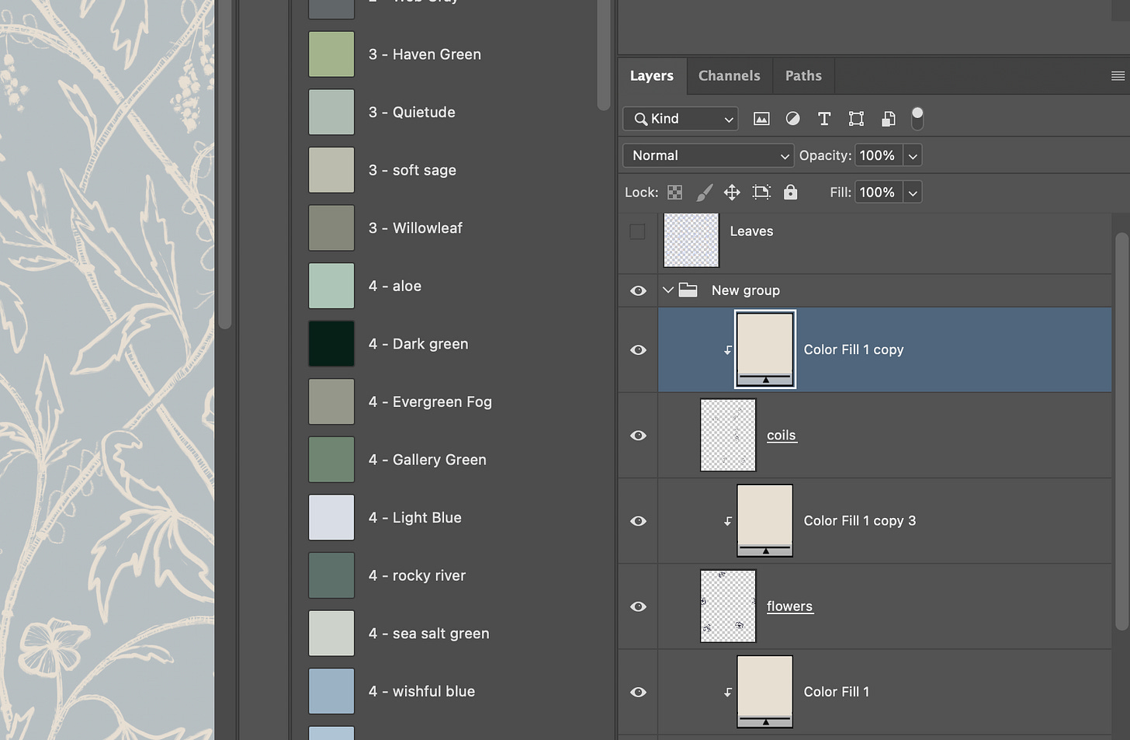Click clipping mask arrow on Color Fill 1 copy 3

click(x=728, y=521)
